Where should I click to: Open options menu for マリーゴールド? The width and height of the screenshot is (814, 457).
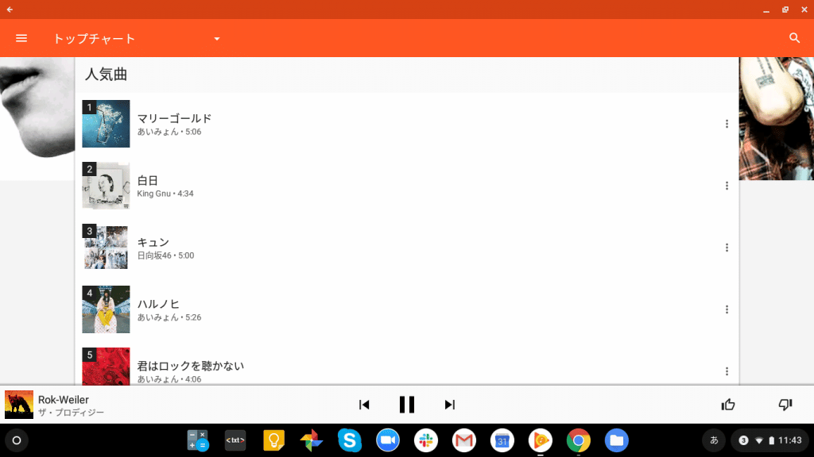(727, 124)
